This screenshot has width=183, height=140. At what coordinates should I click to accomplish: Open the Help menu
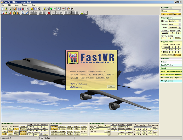click(33, 5)
